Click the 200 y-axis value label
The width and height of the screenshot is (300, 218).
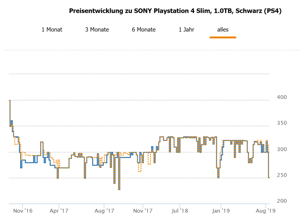point(282,201)
